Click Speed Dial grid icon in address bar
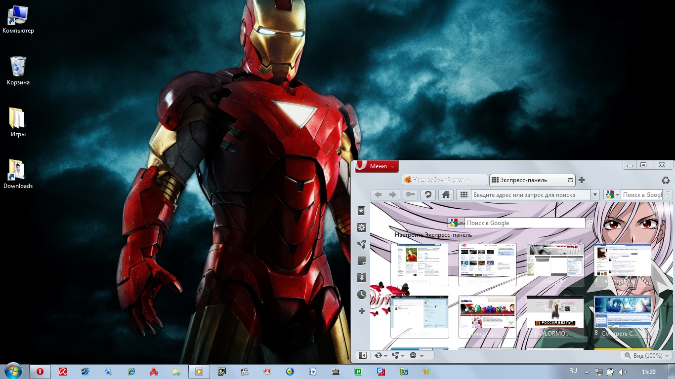Image resolution: width=675 pixels, height=379 pixels. 464,195
